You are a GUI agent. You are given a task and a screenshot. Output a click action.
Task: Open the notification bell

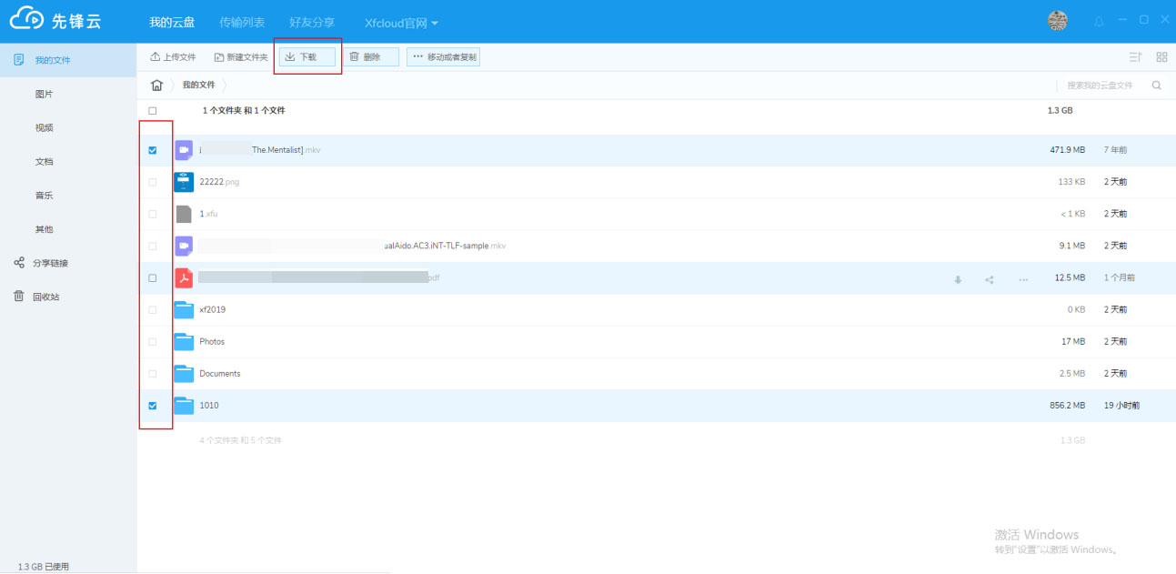click(1099, 21)
